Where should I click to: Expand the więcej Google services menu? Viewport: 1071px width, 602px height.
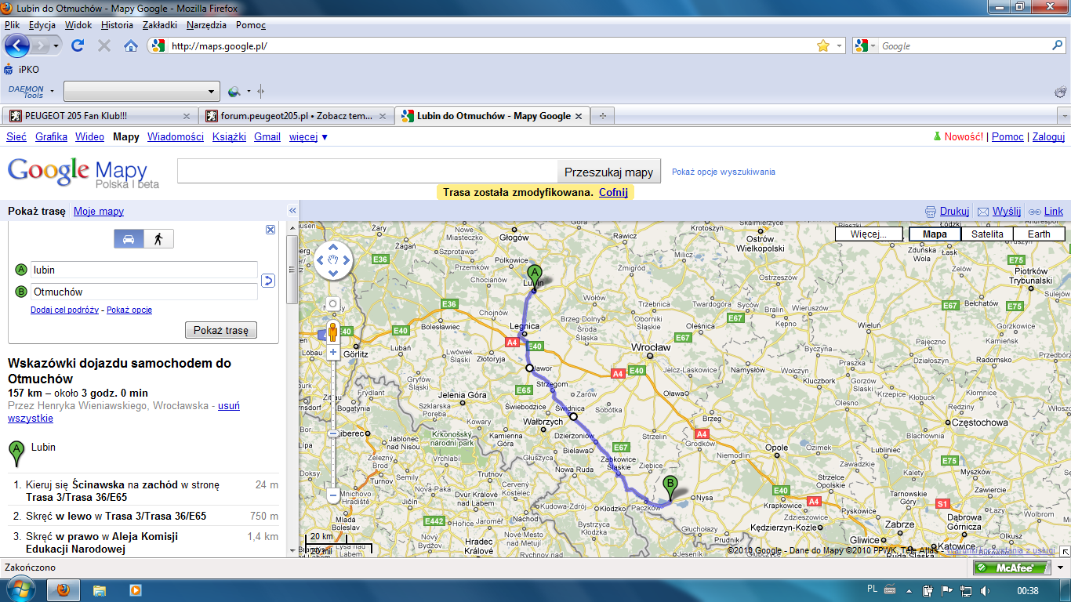point(308,137)
